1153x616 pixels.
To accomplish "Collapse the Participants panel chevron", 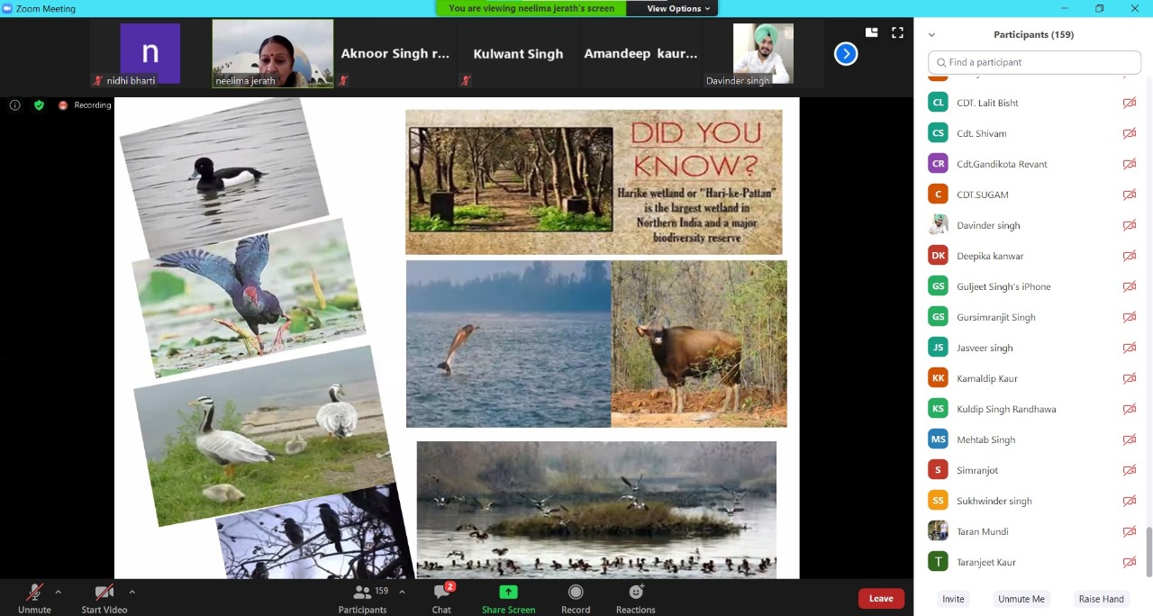I will coord(931,35).
